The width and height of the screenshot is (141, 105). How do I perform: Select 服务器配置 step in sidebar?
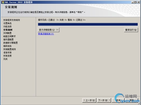pyautogui.click(x=8, y=39)
